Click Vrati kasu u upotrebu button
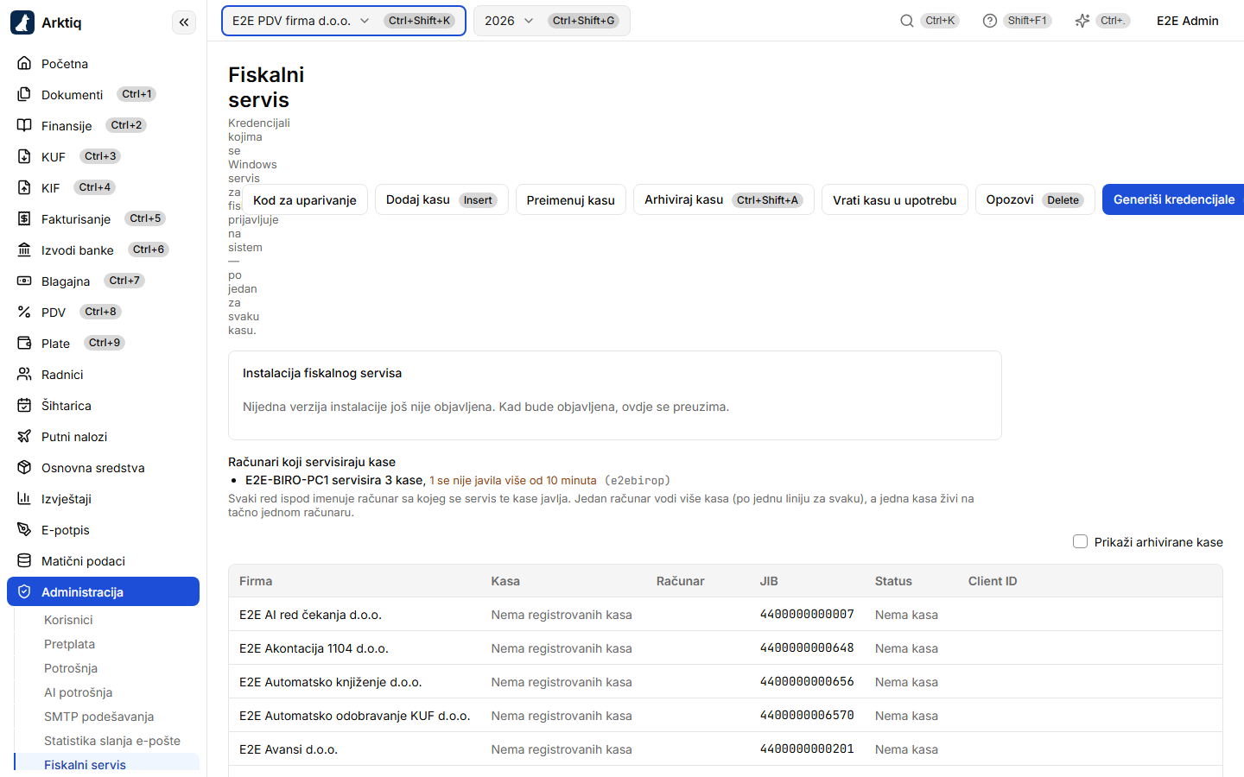 [x=895, y=199]
